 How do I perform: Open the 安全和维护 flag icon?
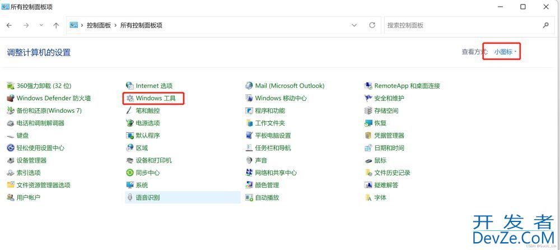pyautogui.click(x=368, y=98)
